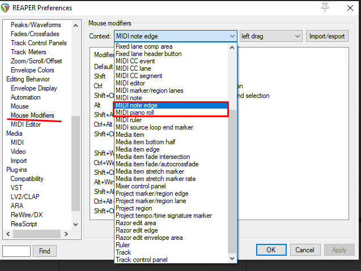Click the Apply button

(x=339, y=250)
